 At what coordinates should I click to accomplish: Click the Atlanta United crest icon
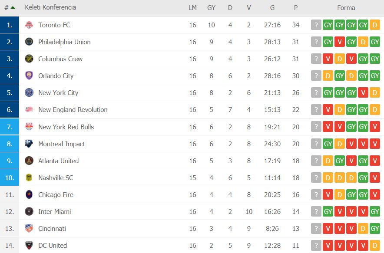(x=29, y=161)
